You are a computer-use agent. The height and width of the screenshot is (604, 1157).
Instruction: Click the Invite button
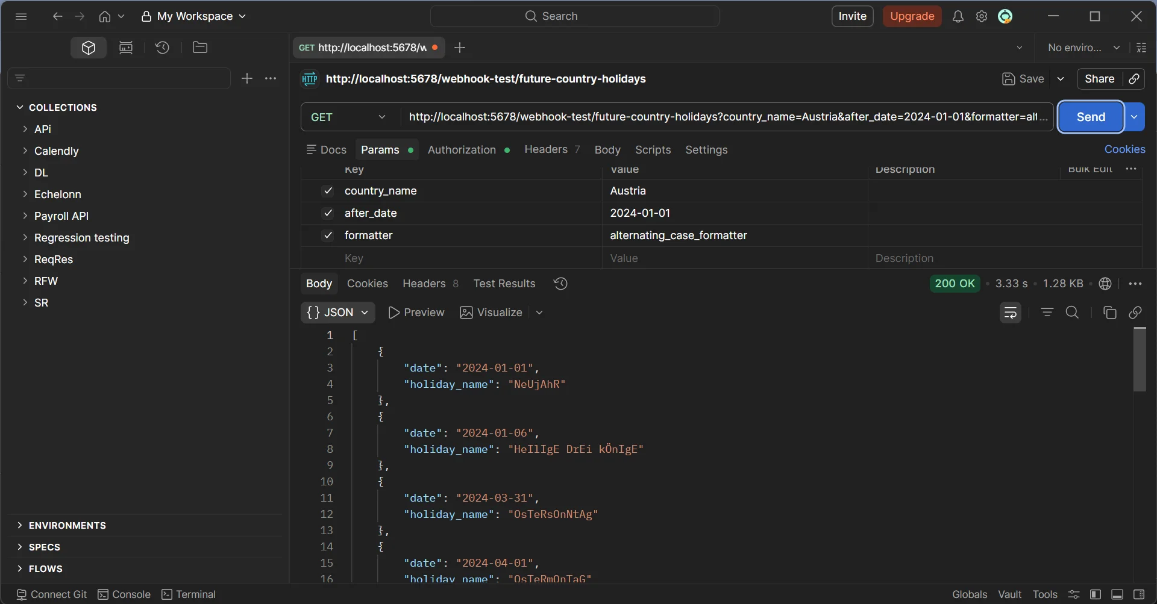pyautogui.click(x=853, y=16)
